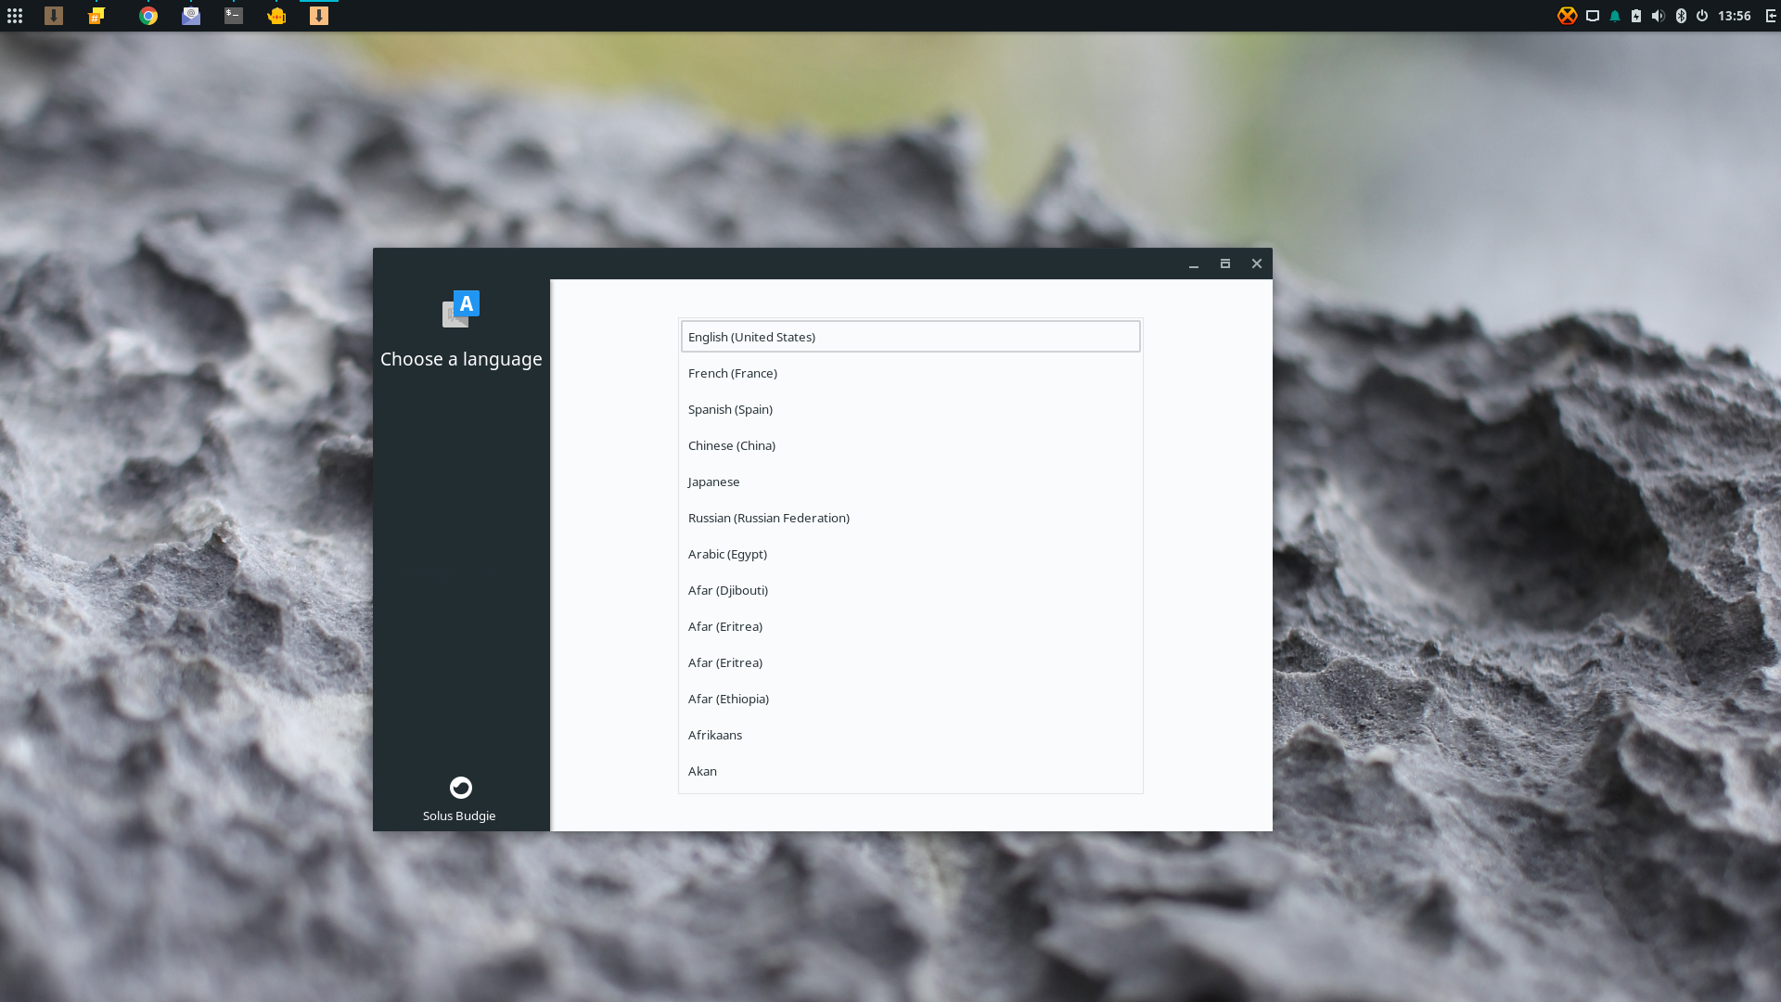1781x1002 pixels.
Task: Open the yellow sticky notes app
Action: (96, 16)
